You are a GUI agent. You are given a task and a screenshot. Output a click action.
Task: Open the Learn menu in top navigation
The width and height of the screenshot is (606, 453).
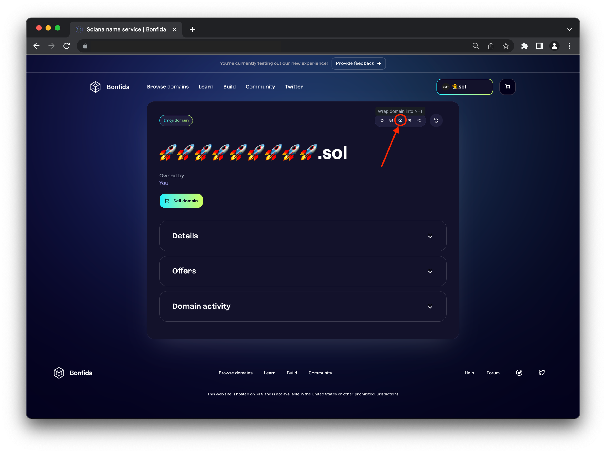[206, 87]
